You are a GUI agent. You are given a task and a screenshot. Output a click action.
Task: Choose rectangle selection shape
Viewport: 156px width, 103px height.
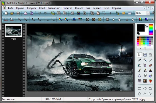[x=140, y=88]
